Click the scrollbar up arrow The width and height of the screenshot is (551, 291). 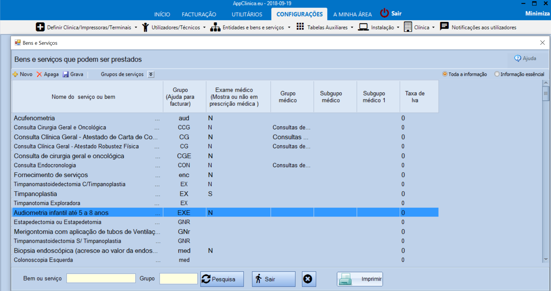pos(546,83)
